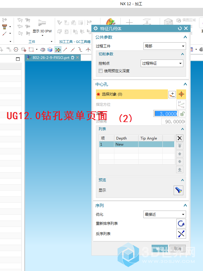
Task: Collapse the 列表 group
Action: (x=182, y=129)
